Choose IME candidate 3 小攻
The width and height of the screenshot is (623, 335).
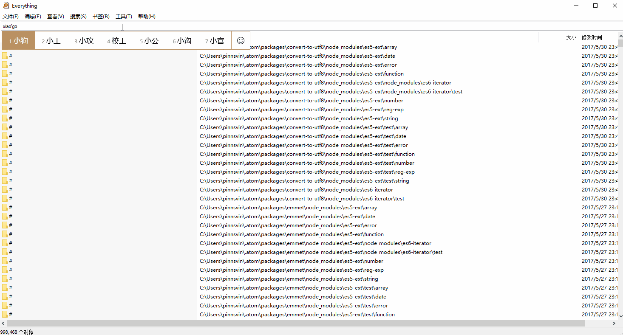click(84, 41)
